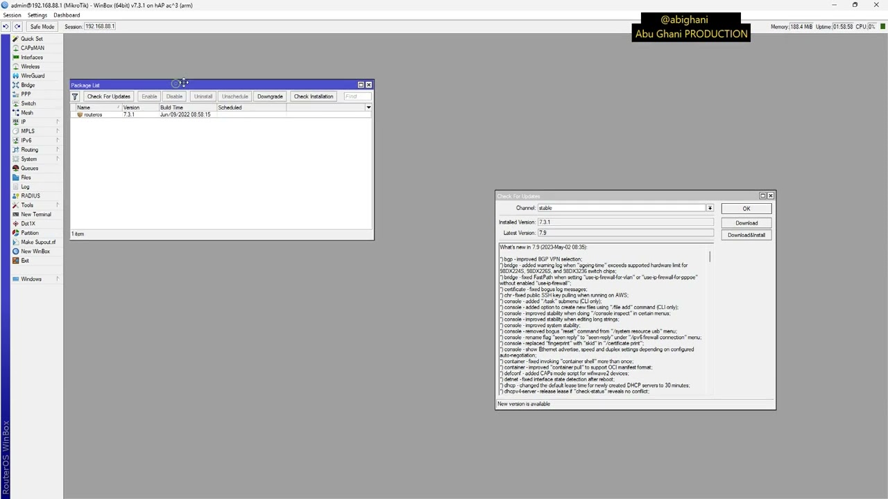
Task: Click the Installed Version 7.3.1 value
Action: 625,222
